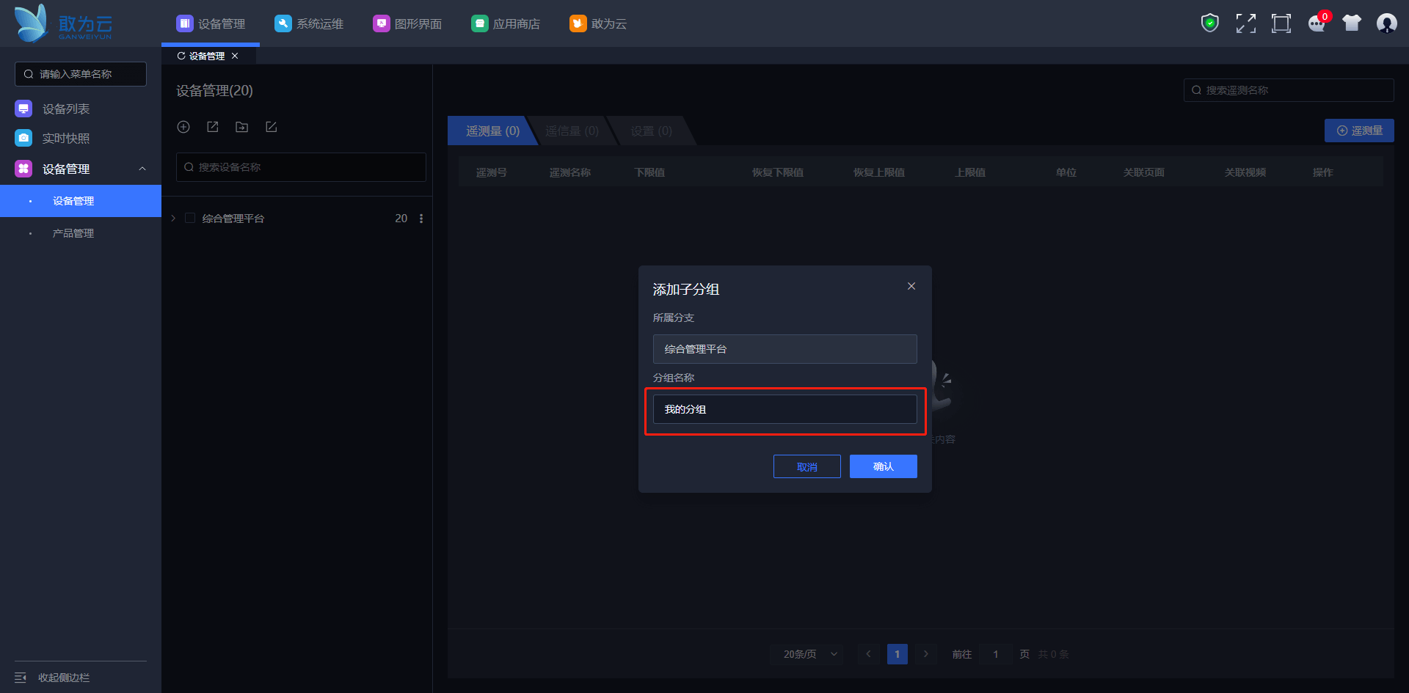Select the 设备管理 submenu item
This screenshot has width=1409, height=693.
click(x=81, y=201)
